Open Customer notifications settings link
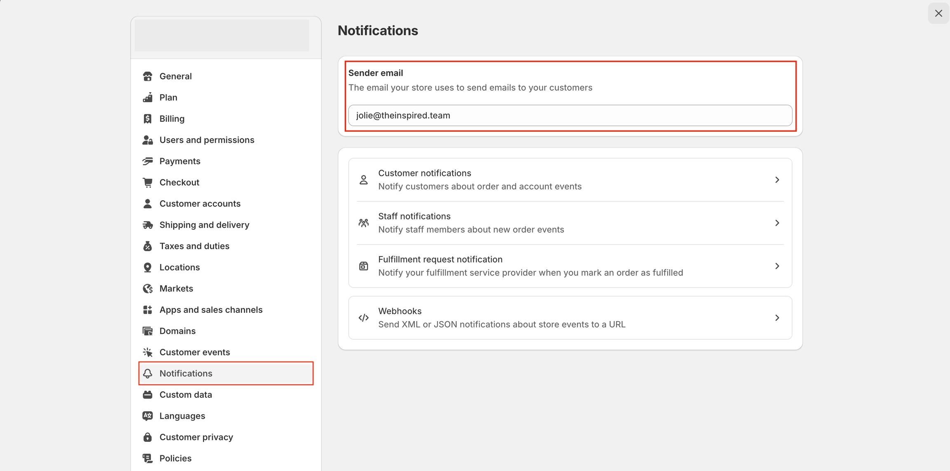Image resolution: width=950 pixels, height=471 pixels. 424,173
